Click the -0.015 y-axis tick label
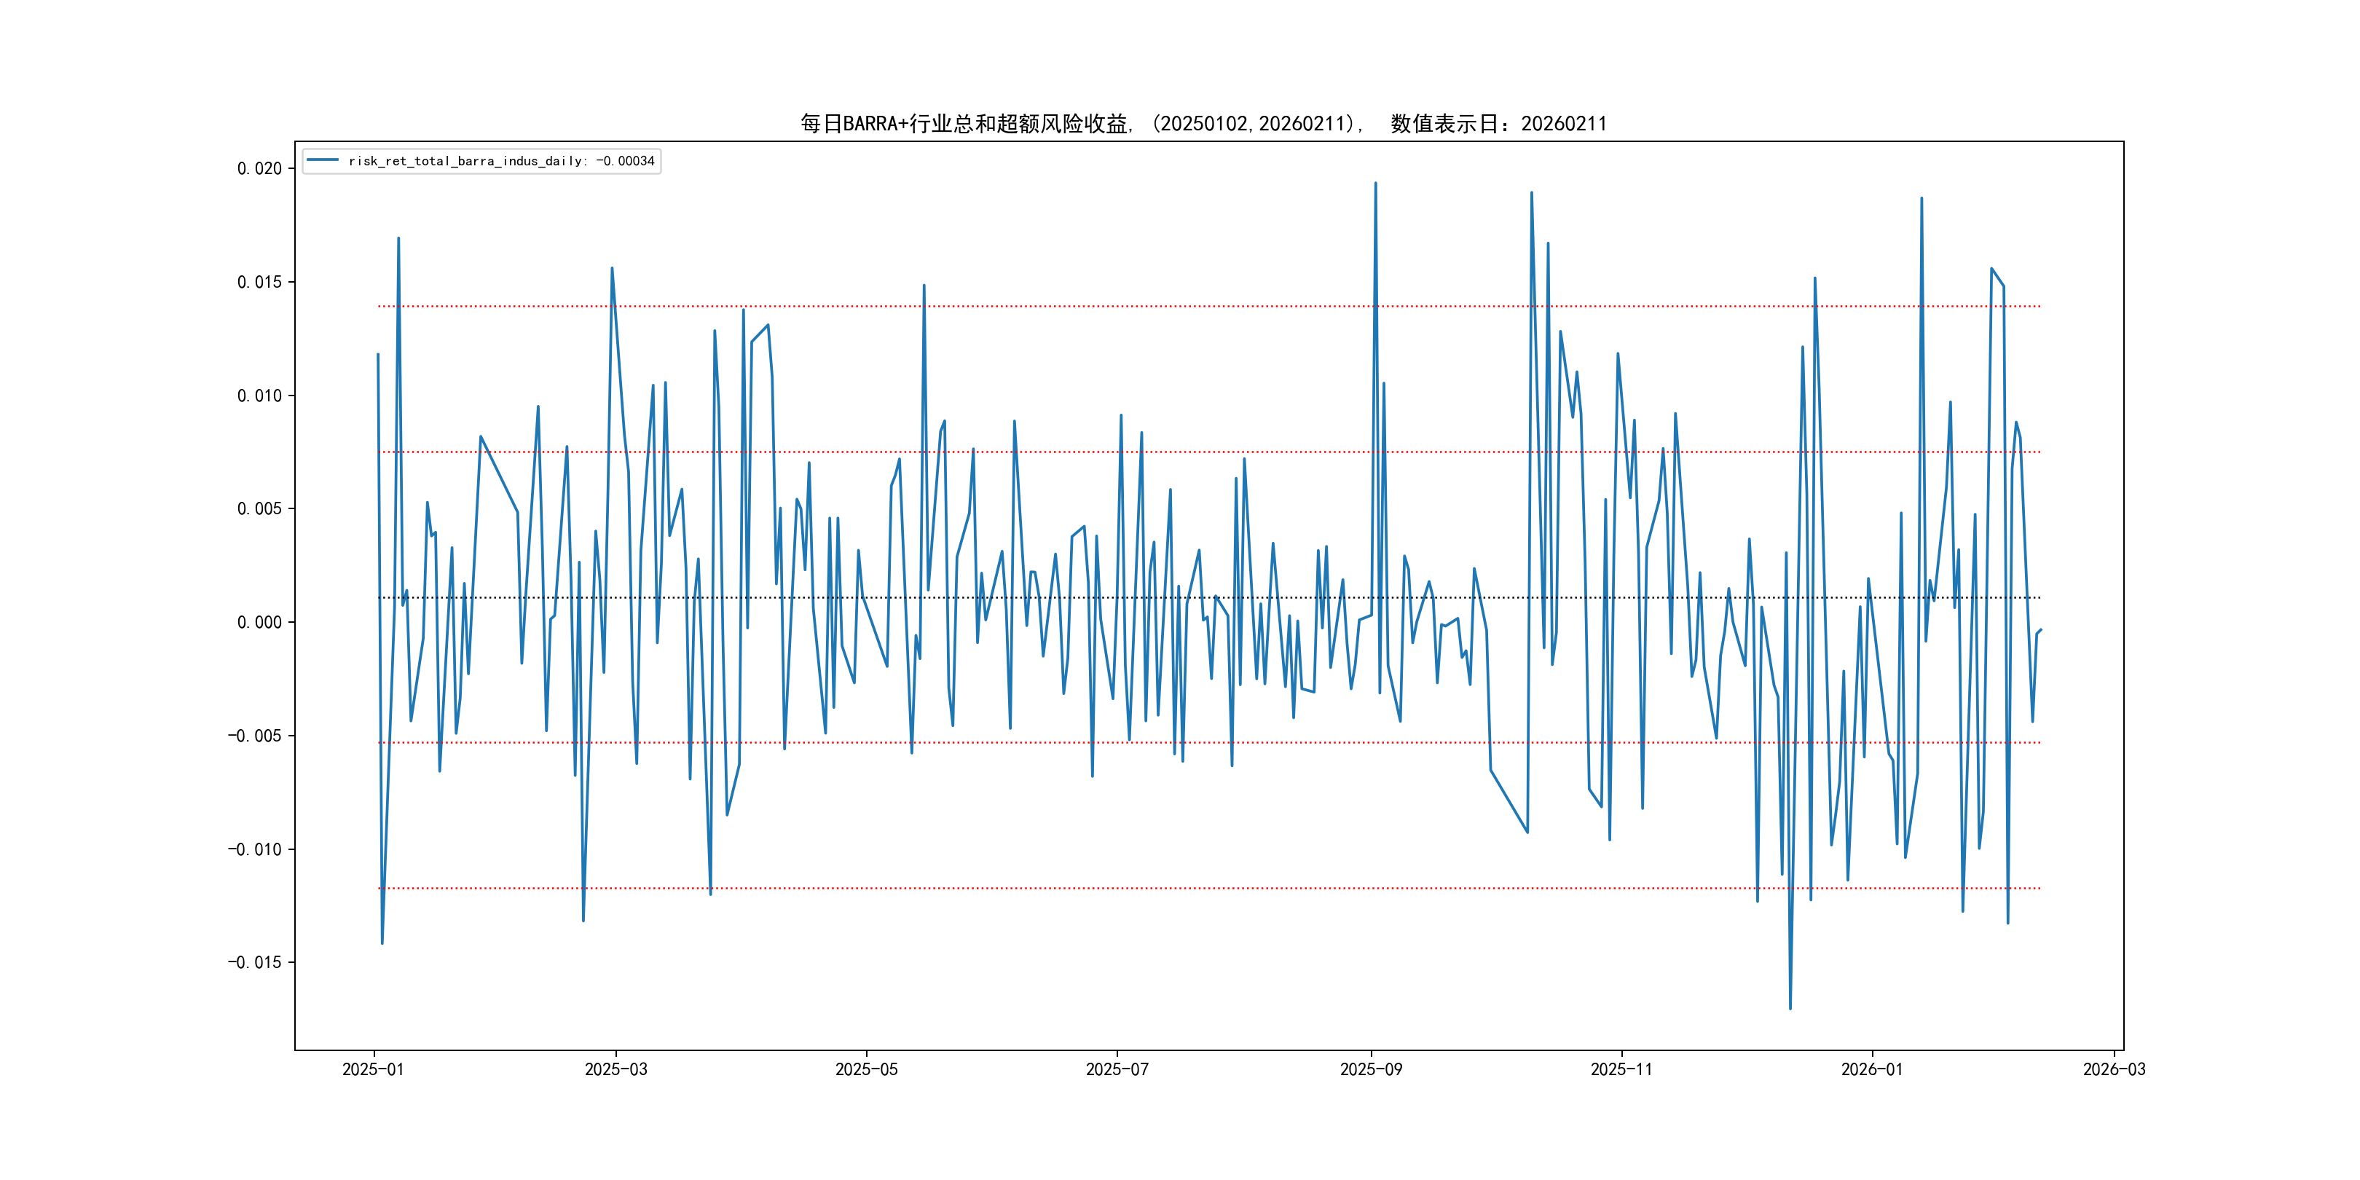Image resolution: width=2360 pixels, height=1180 pixels. point(255,962)
